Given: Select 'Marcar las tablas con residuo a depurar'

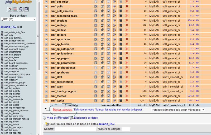Looking at the screenshot, I should (x=119, y=110).
